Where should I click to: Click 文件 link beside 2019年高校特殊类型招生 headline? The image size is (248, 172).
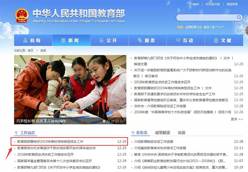(x=208, y=88)
